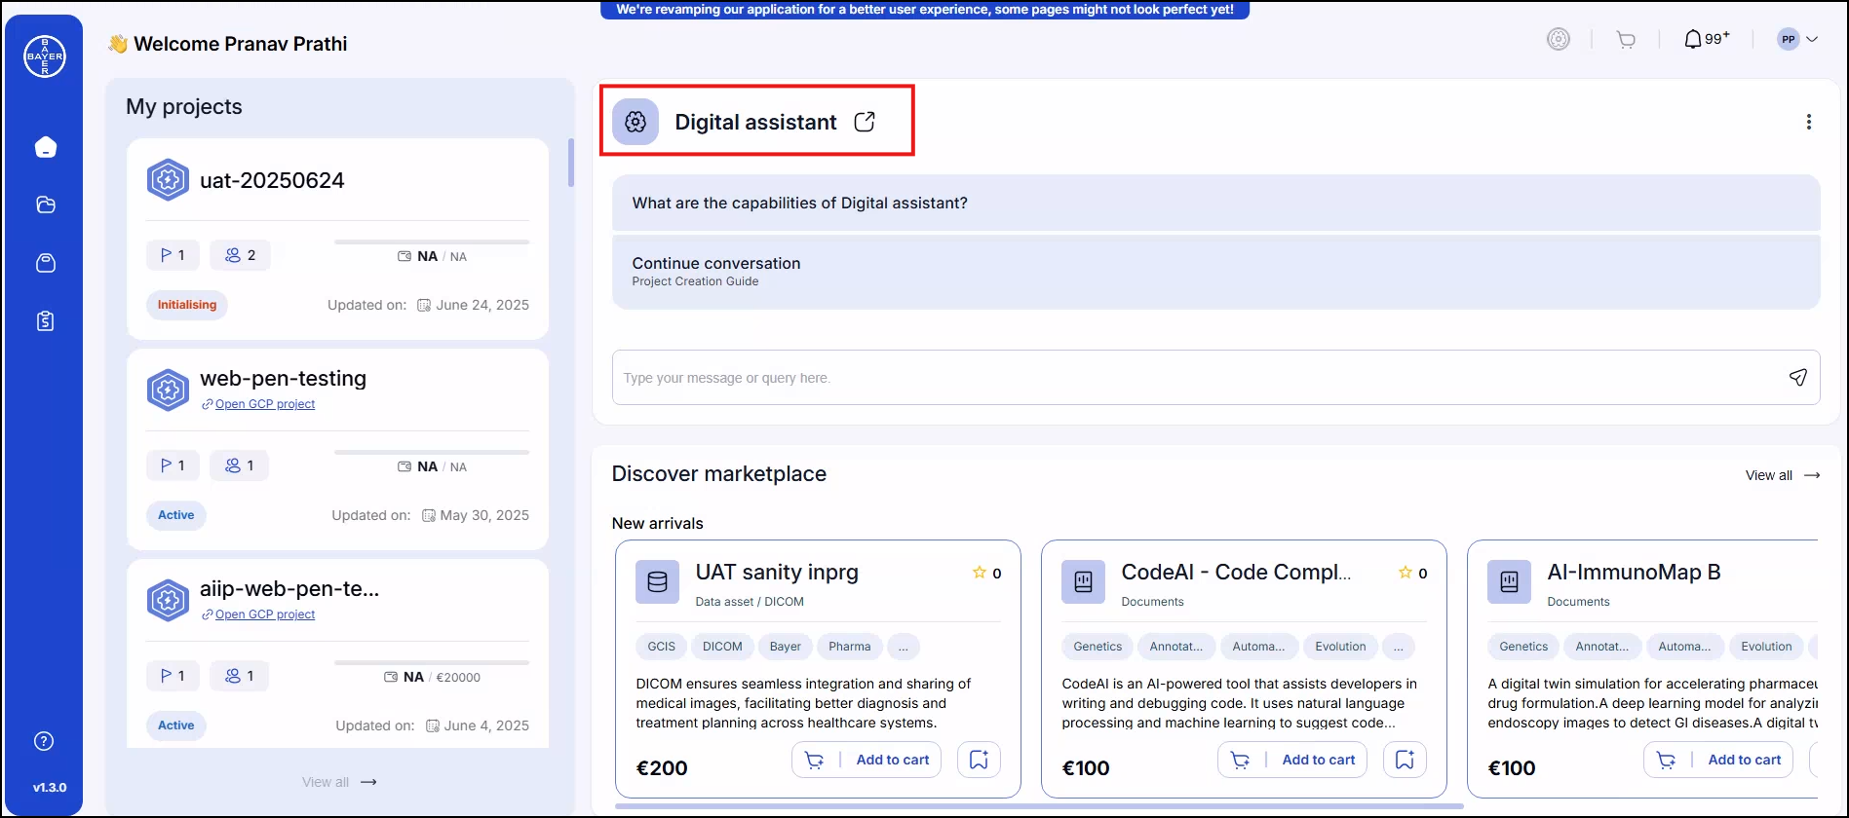Open the folders icon in sidebar

[46, 204]
